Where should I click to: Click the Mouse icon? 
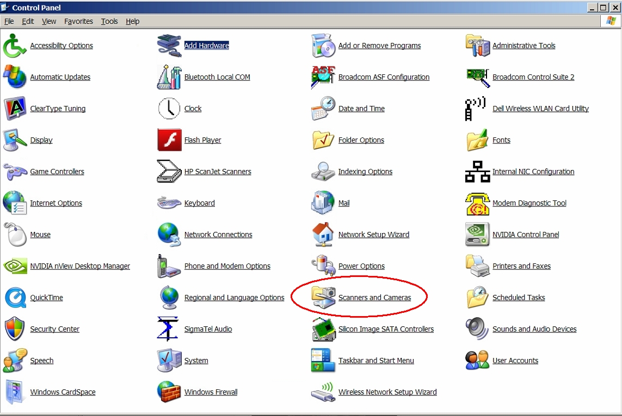click(15, 234)
